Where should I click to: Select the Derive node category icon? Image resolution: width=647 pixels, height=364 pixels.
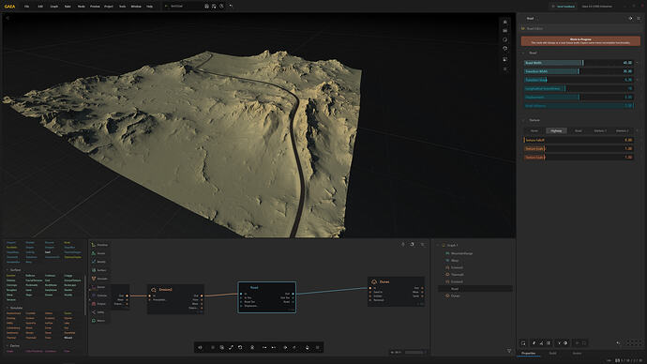[94, 287]
